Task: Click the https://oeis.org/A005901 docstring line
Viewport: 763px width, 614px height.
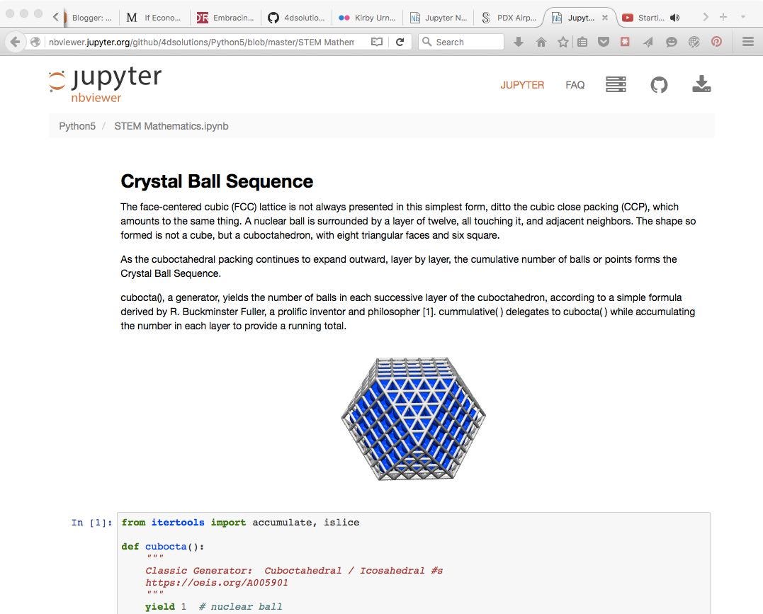Action: pyautogui.click(x=217, y=583)
